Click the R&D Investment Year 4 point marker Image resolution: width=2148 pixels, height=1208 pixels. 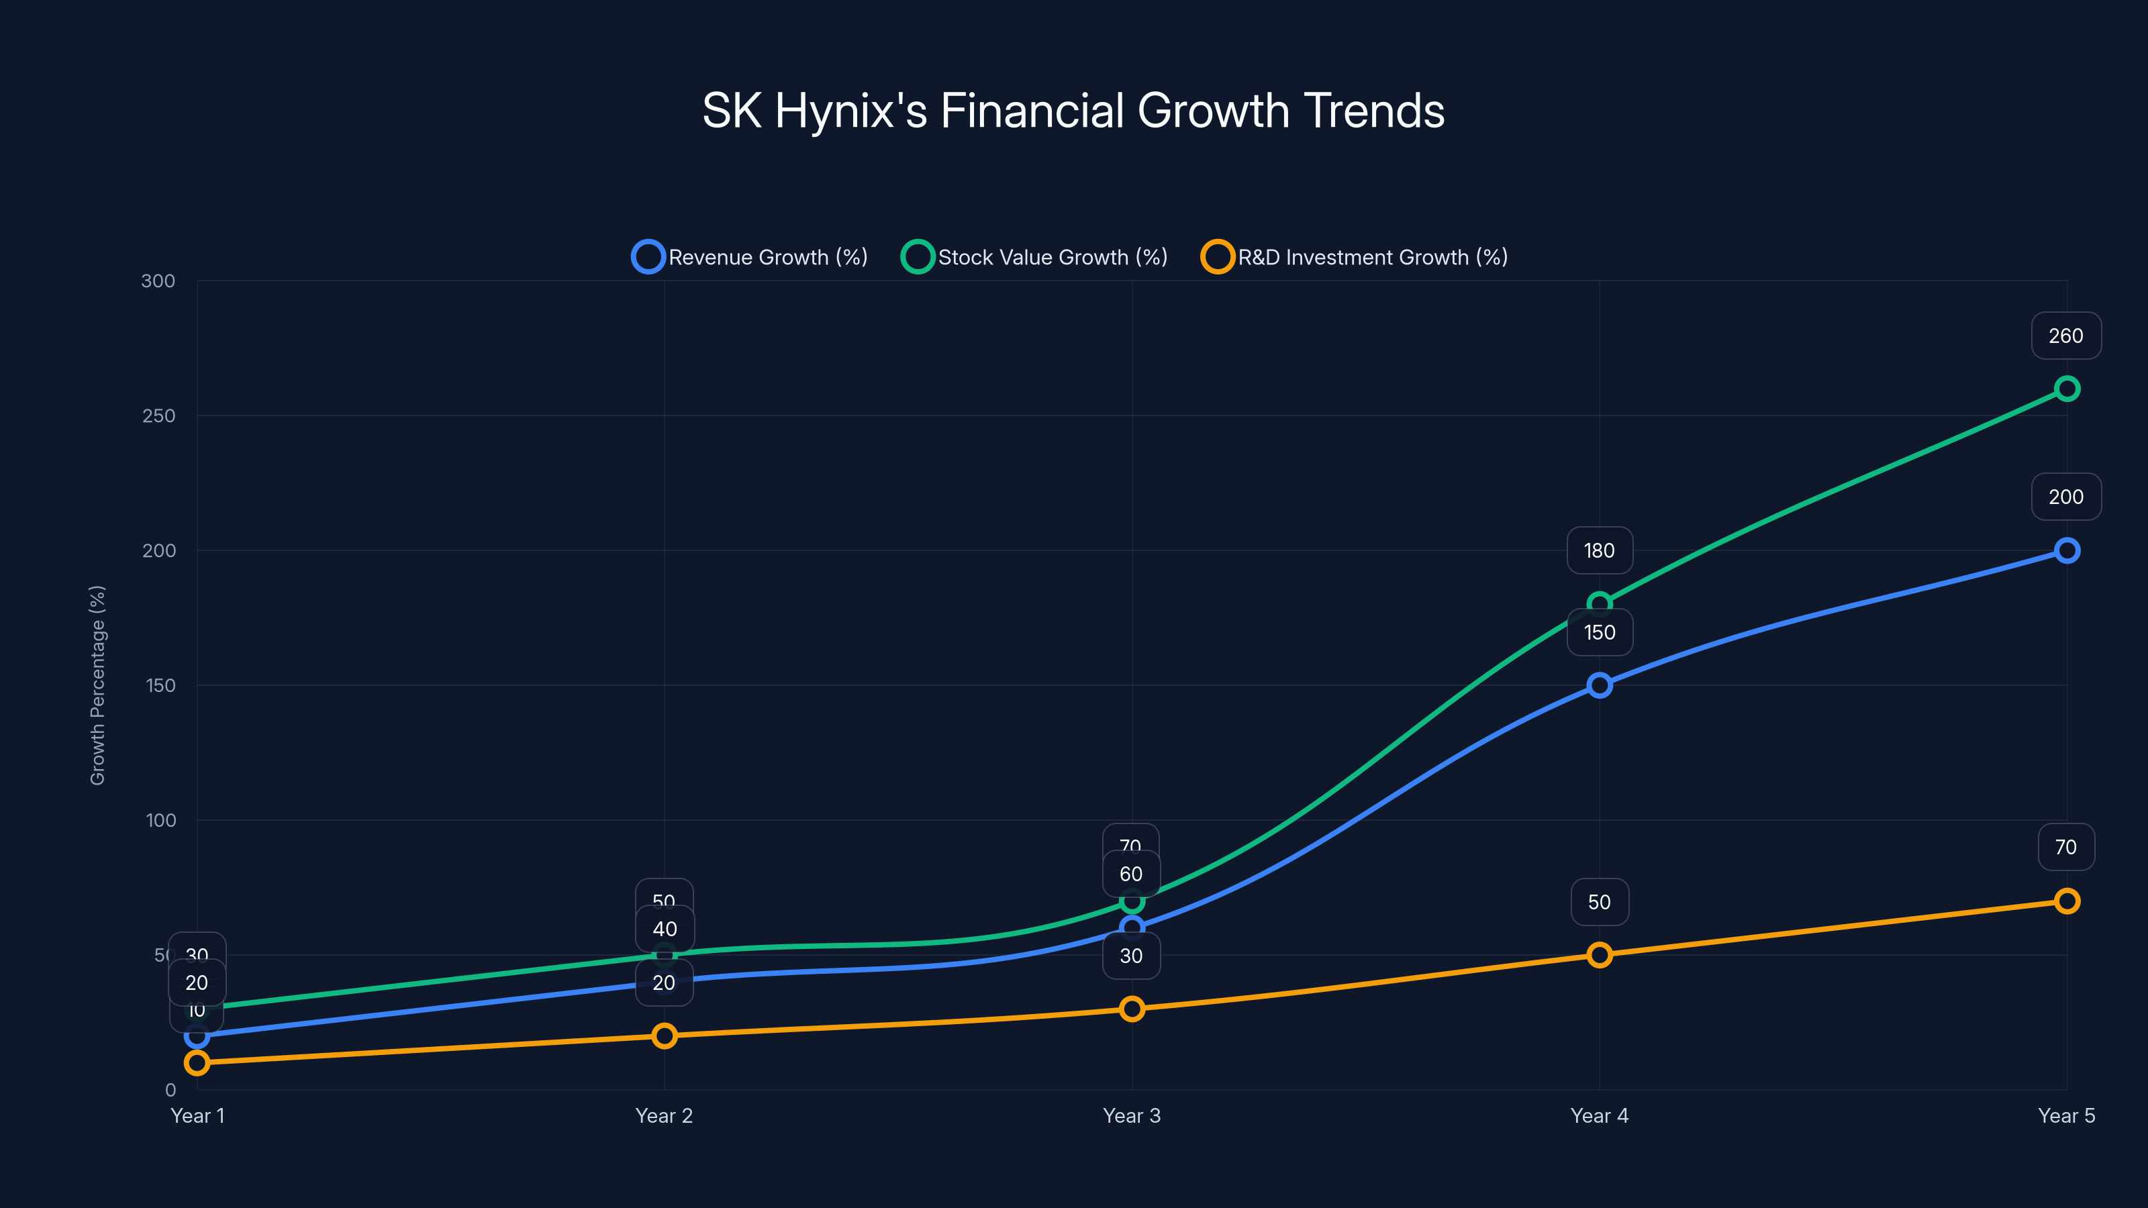pos(1600,954)
